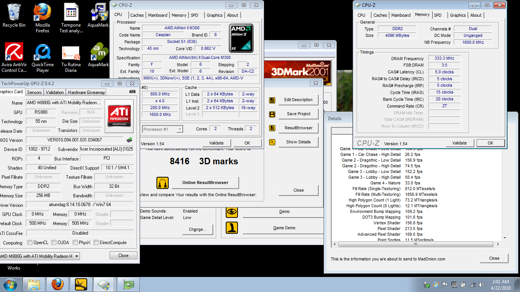
Task: Click the Game Demo button
Action: tap(284, 228)
